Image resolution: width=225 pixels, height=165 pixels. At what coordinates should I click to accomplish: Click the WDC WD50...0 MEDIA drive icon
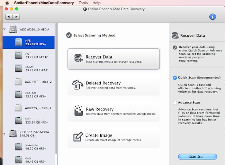pyautogui.click(x=13, y=29)
